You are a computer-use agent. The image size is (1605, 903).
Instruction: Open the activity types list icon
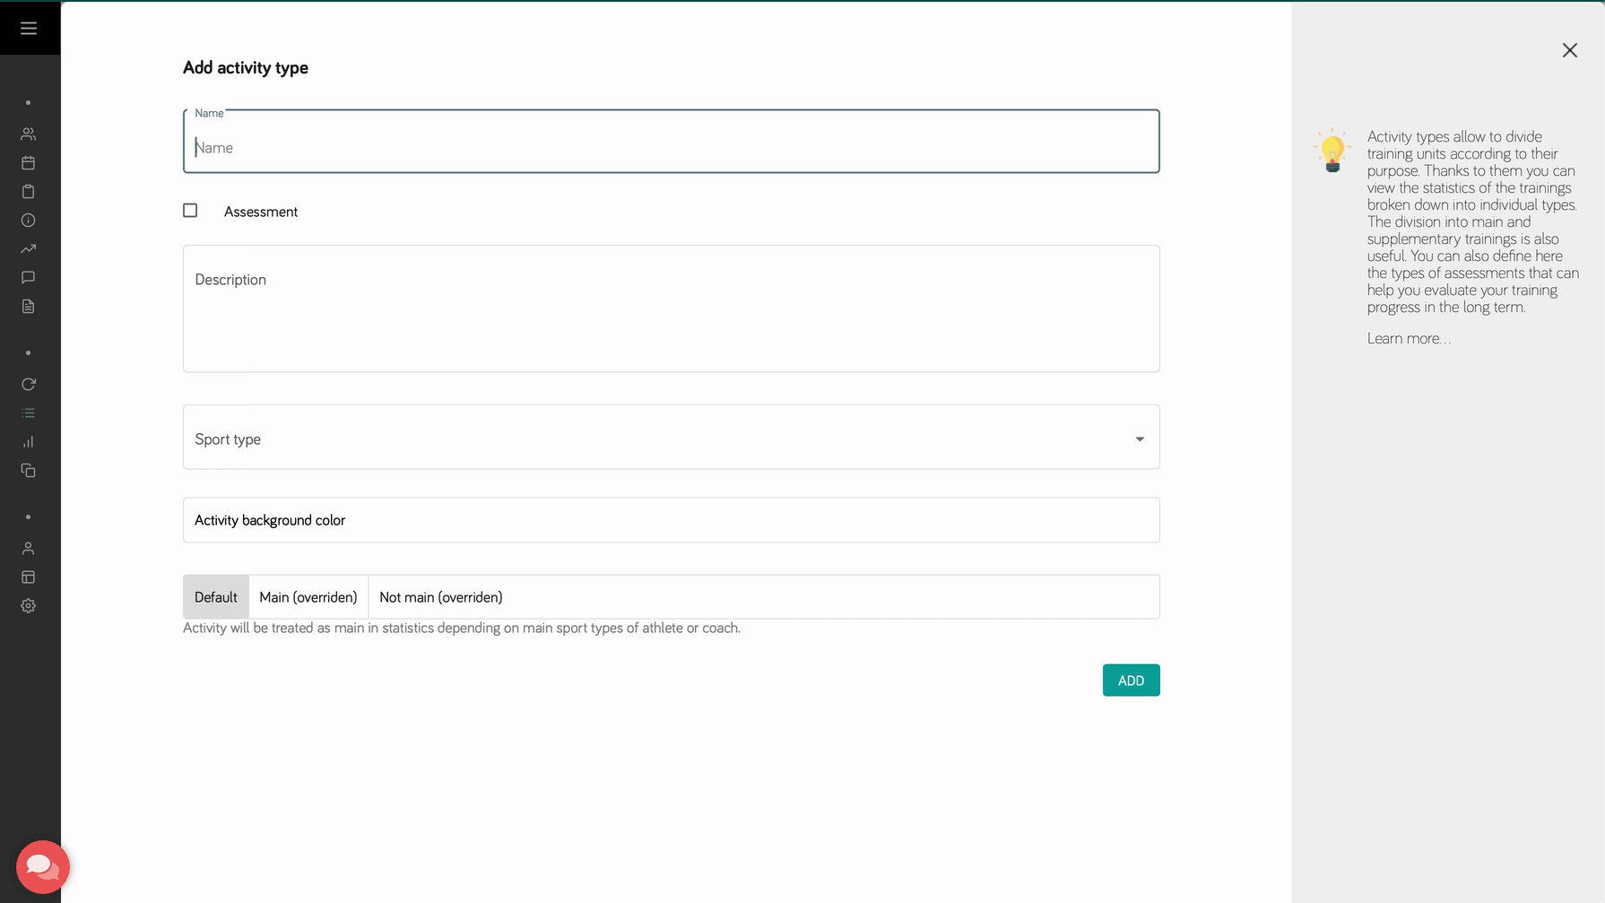coord(28,412)
